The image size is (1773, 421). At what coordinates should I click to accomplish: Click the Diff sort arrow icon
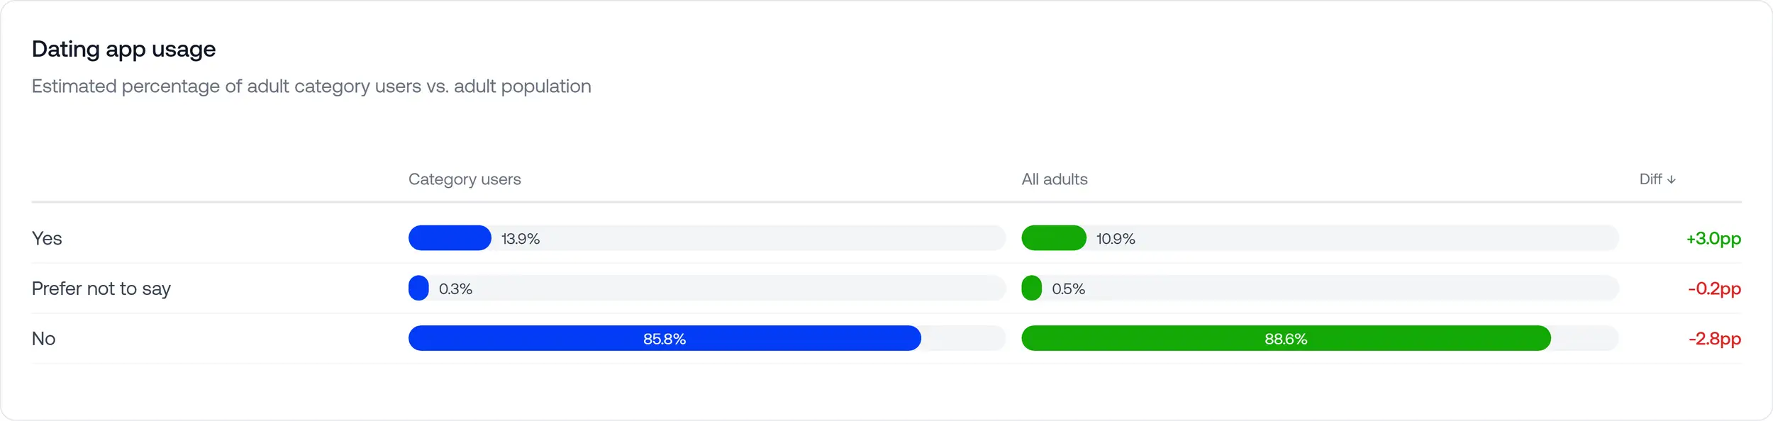pyautogui.click(x=1672, y=180)
